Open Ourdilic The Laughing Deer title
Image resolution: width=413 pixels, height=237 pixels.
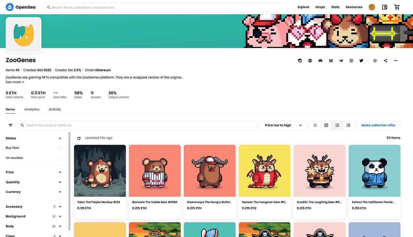[319, 202]
